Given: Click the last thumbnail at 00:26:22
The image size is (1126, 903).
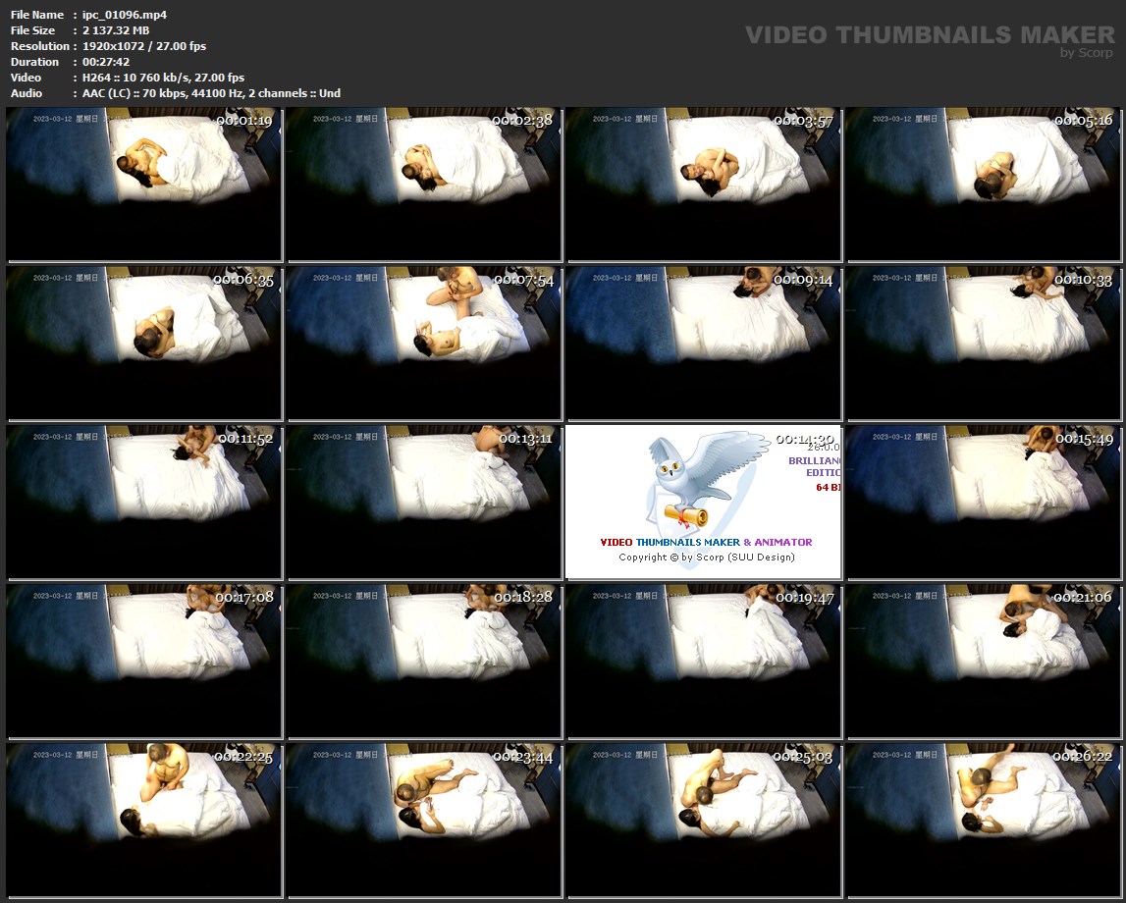Looking at the screenshot, I should pos(985,820).
